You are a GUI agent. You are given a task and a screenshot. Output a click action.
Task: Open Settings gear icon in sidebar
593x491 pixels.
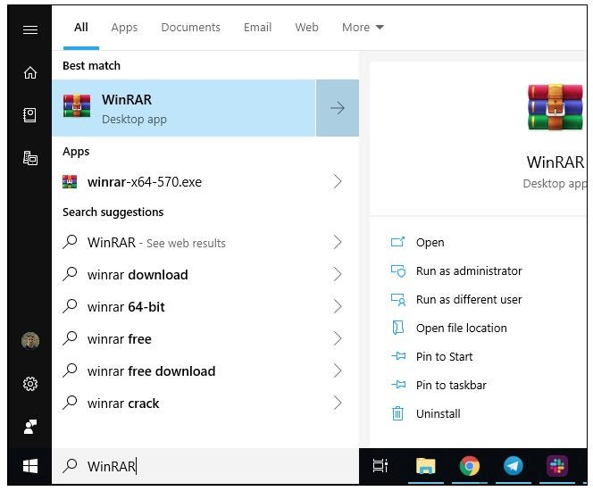coord(29,384)
